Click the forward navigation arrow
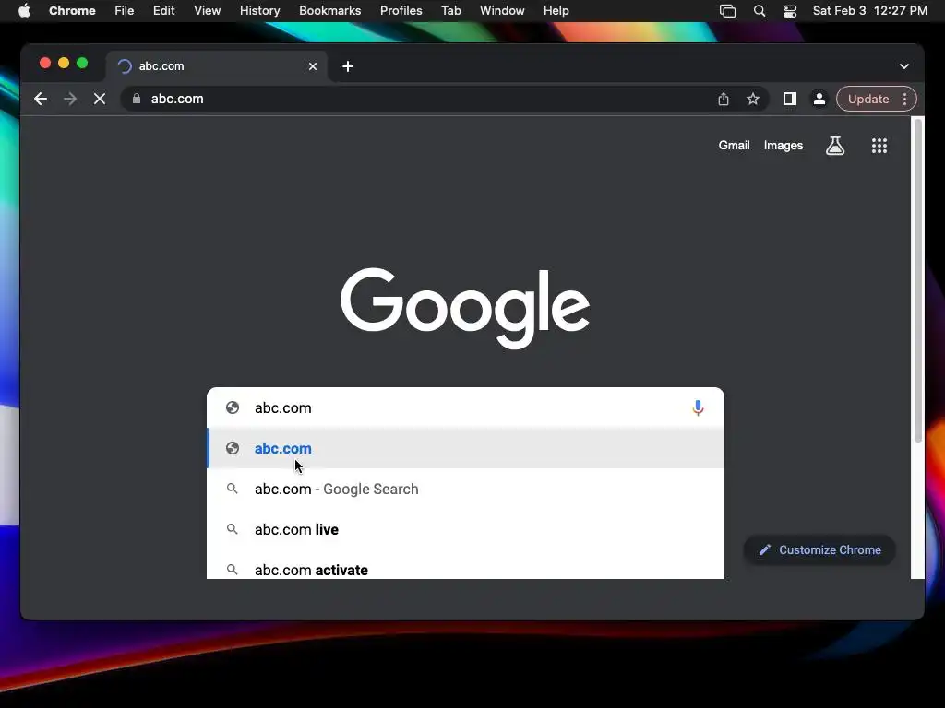Screen dimensions: 945x708 [70, 99]
